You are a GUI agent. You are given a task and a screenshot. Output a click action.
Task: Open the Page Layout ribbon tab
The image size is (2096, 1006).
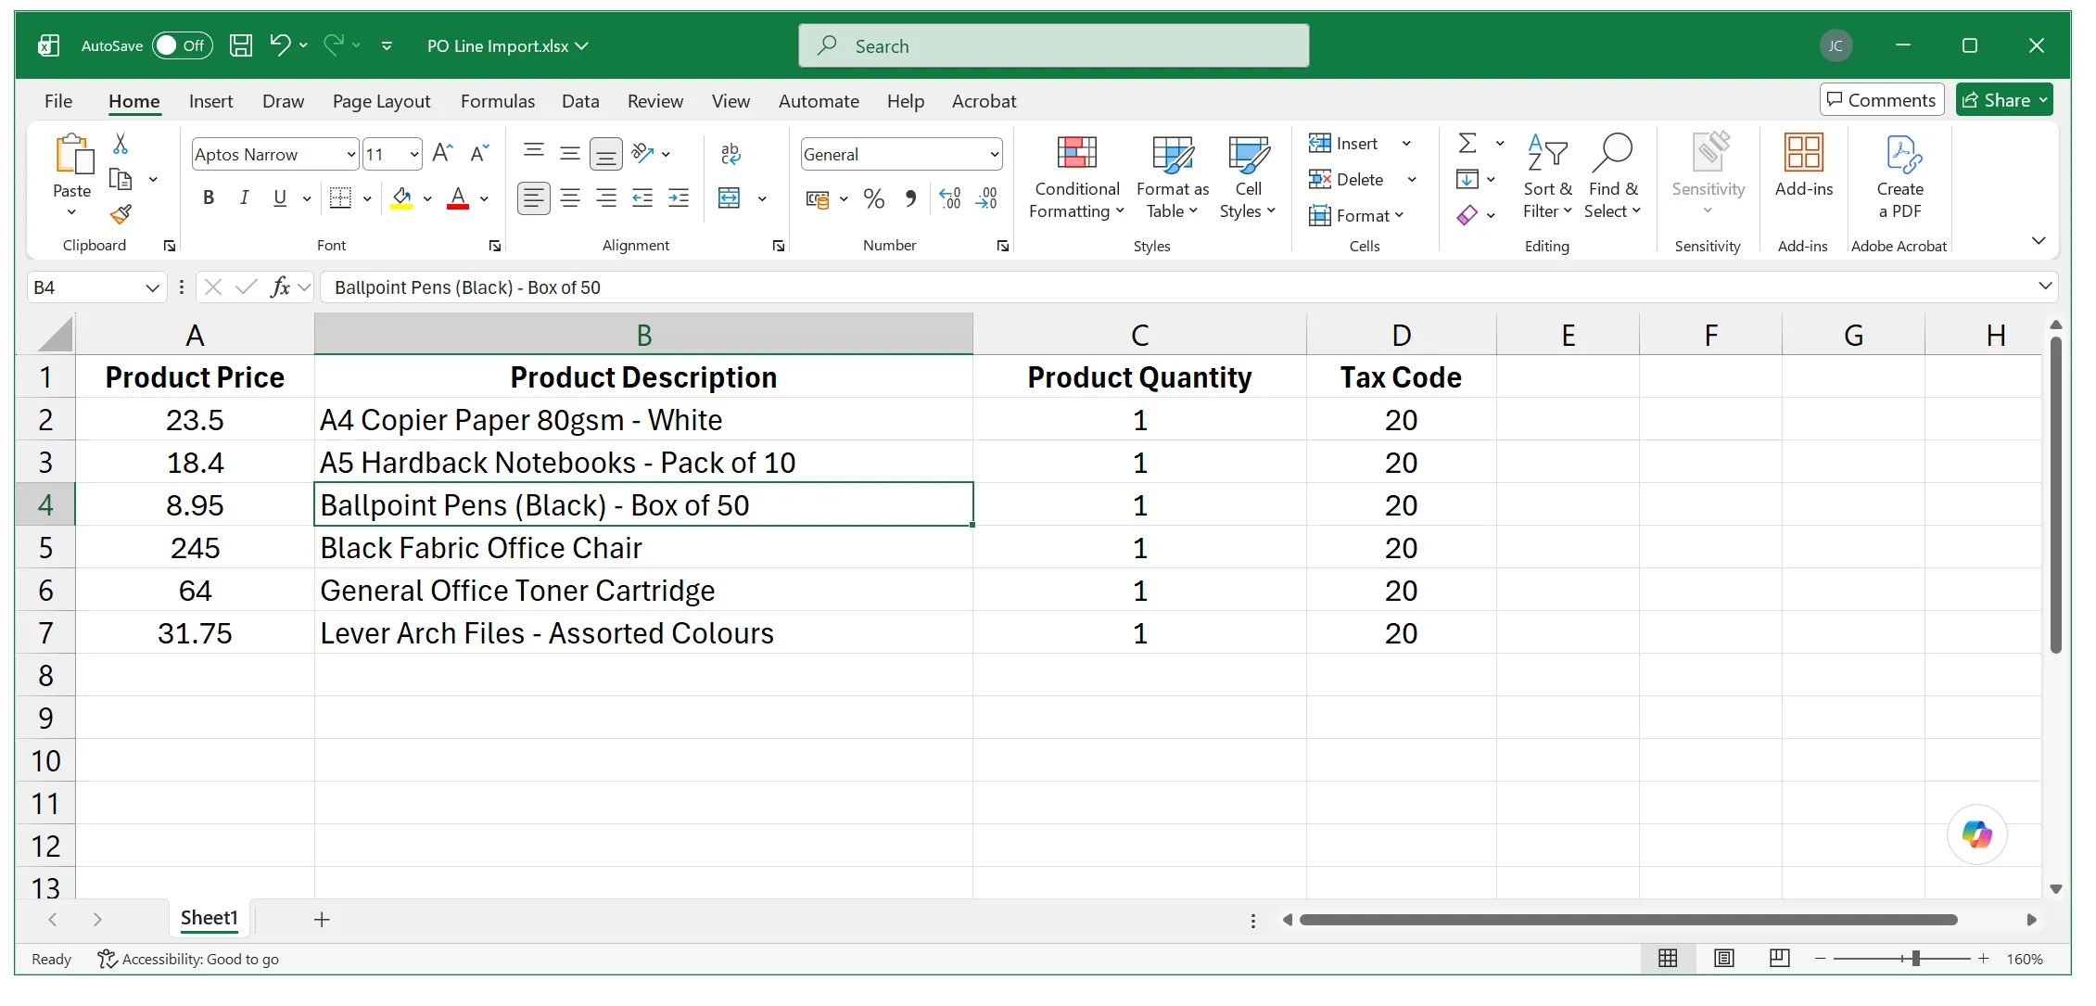[381, 101]
